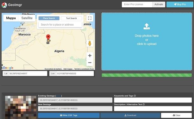Click the upload arrow icon
Image resolution: width=194 pixels, height=119 pixels.
click(147, 26)
